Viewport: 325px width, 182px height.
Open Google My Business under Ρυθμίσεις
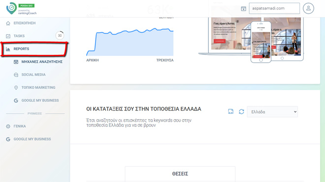pyautogui.click(x=32, y=139)
